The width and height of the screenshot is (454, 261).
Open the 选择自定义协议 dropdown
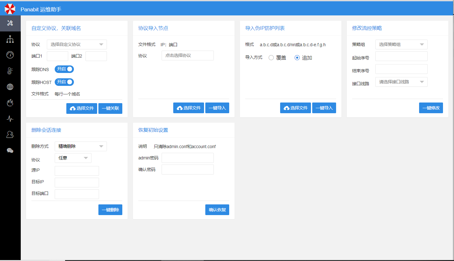(x=77, y=45)
